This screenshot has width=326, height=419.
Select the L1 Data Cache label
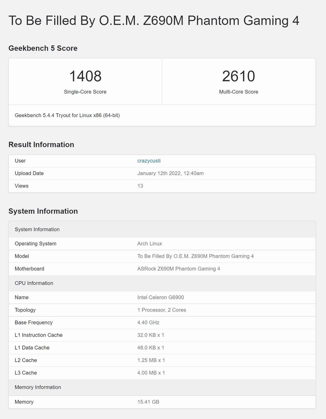pos(32,348)
